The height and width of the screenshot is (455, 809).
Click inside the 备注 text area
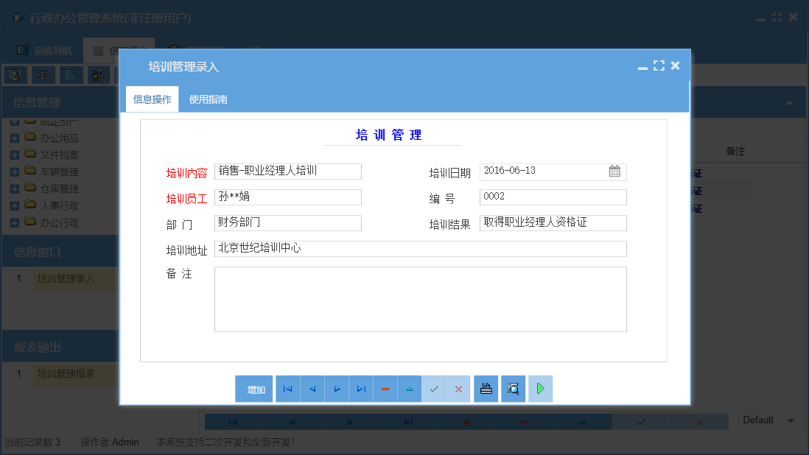(x=420, y=298)
